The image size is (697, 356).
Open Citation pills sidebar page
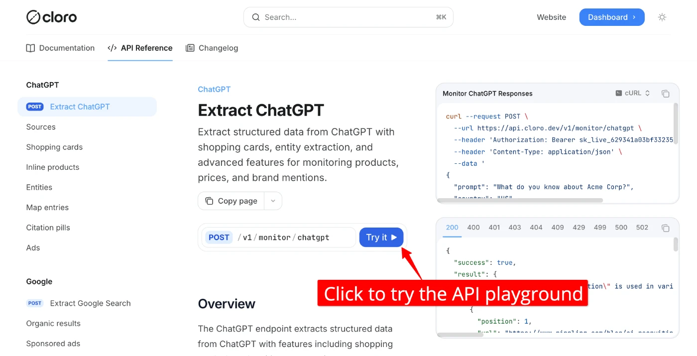pyautogui.click(x=48, y=228)
